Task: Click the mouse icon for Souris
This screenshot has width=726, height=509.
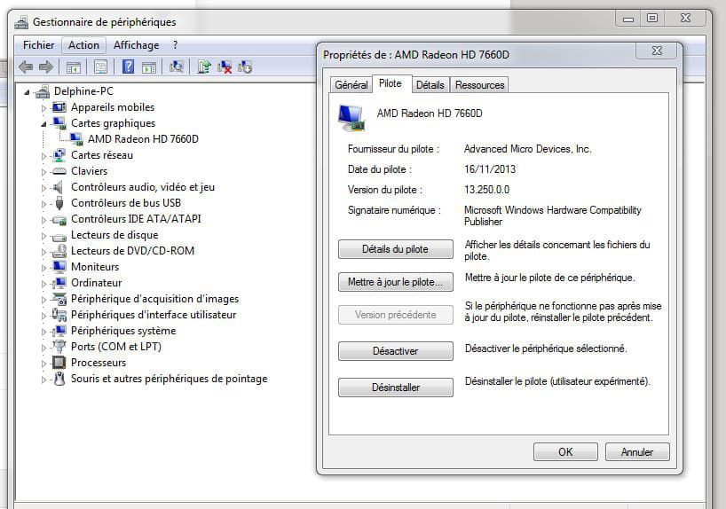Action: pos(59,379)
